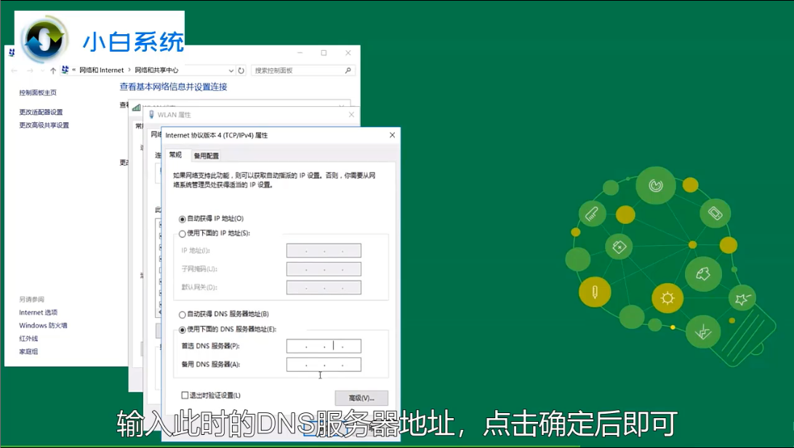Select 自动获得 DNS 服务器地址 radio button
Screen dimensions: 794x448
183,315
